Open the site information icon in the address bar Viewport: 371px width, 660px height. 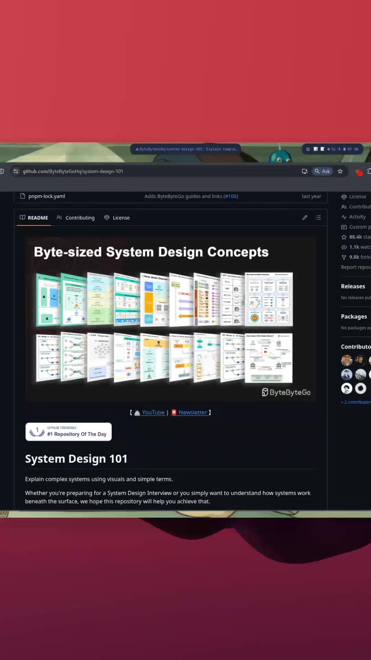click(16, 171)
